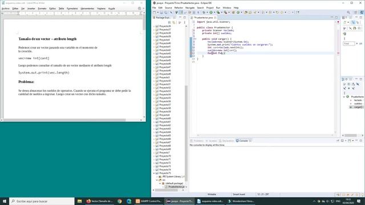
Task: Open the Source menu in Eclipse
Action: pyautogui.click(x=168, y=7)
